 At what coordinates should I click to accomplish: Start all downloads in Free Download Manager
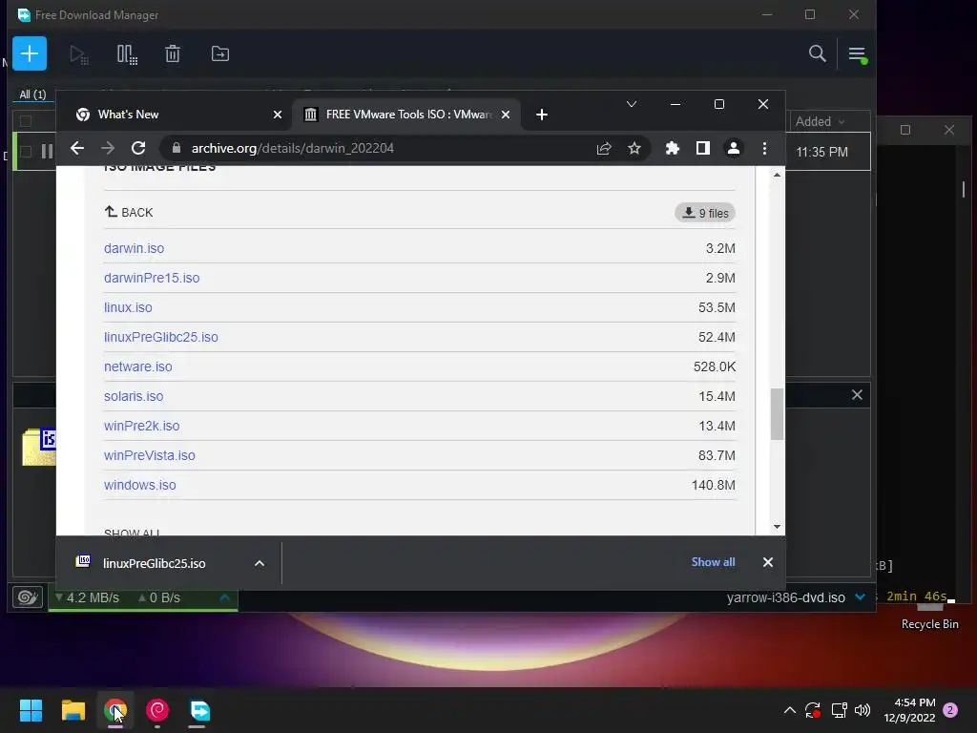coord(78,54)
